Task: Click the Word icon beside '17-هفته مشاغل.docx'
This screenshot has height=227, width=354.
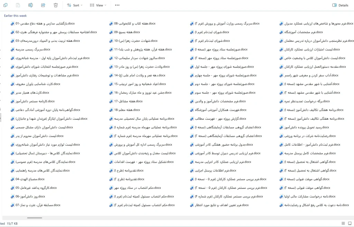Action: [x=111, y=101]
